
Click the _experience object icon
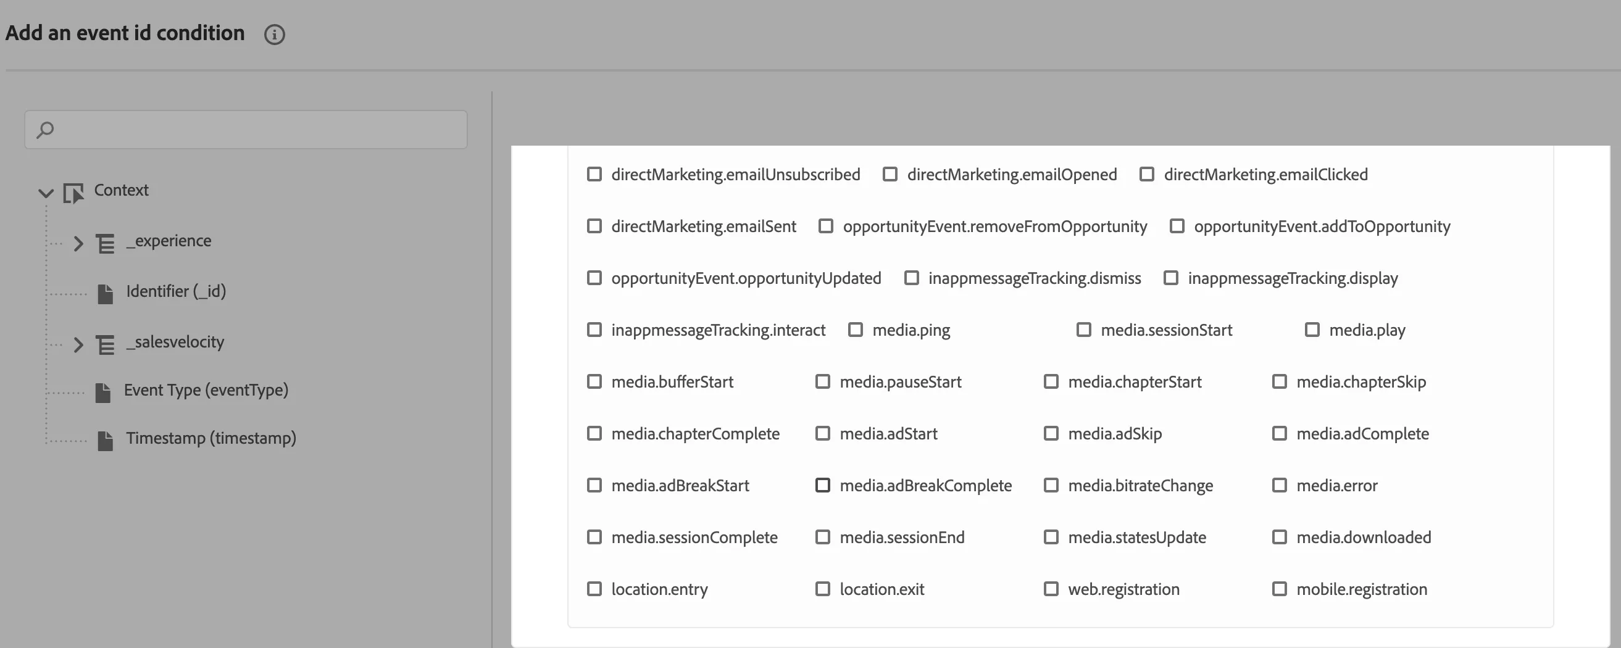click(x=105, y=244)
